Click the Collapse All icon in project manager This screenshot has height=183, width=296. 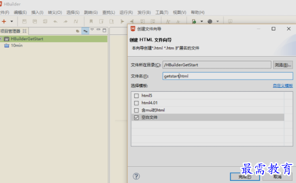(x=78, y=31)
